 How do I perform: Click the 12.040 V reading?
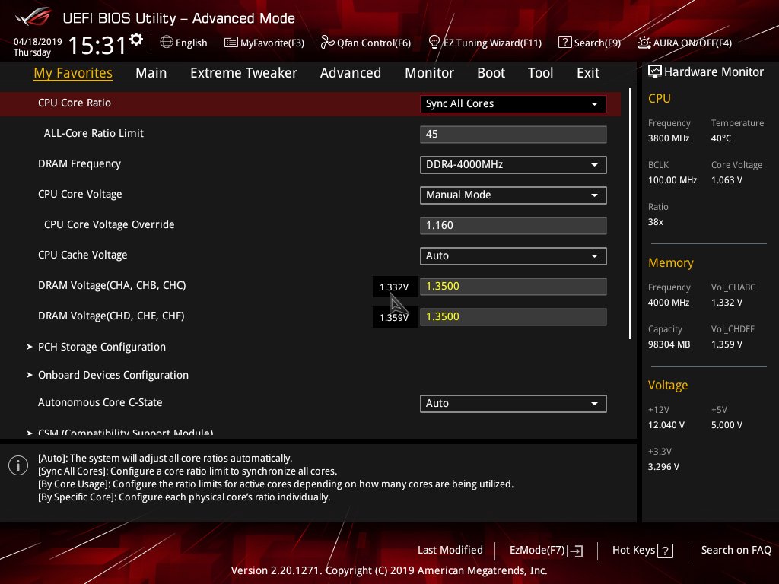point(666,425)
